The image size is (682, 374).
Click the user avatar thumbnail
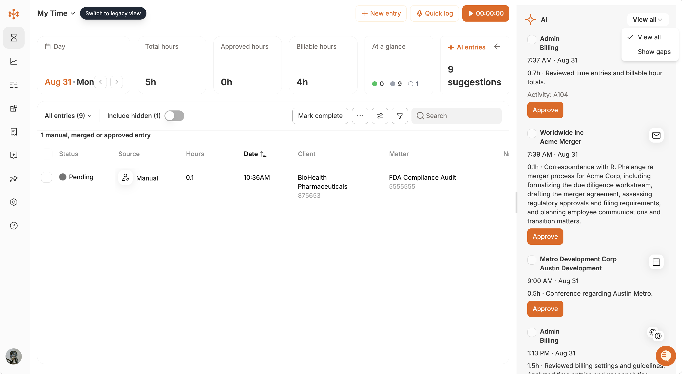point(14,356)
